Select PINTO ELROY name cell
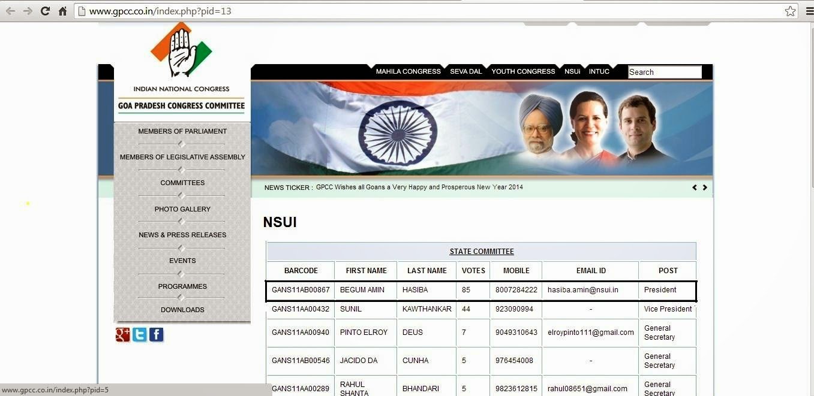The width and height of the screenshot is (814, 396). coord(367,332)
